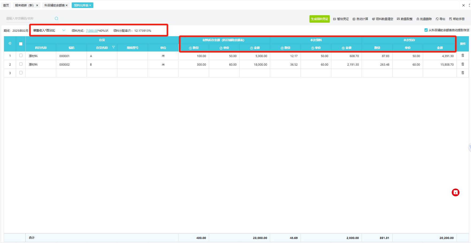Click edit icon next to 40%
Viewport: 471px width, 243px height.
pyautogui.click(x=107, y=31)
